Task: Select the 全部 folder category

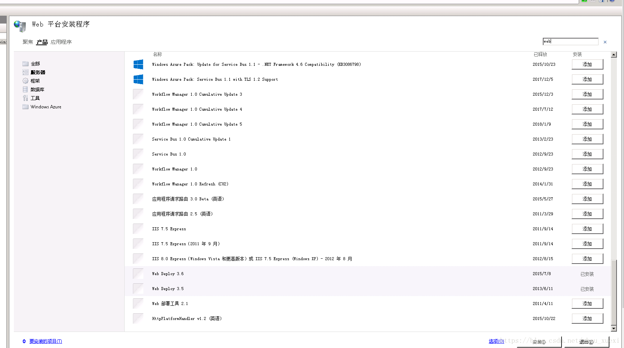Action: (x=31, y=64)
